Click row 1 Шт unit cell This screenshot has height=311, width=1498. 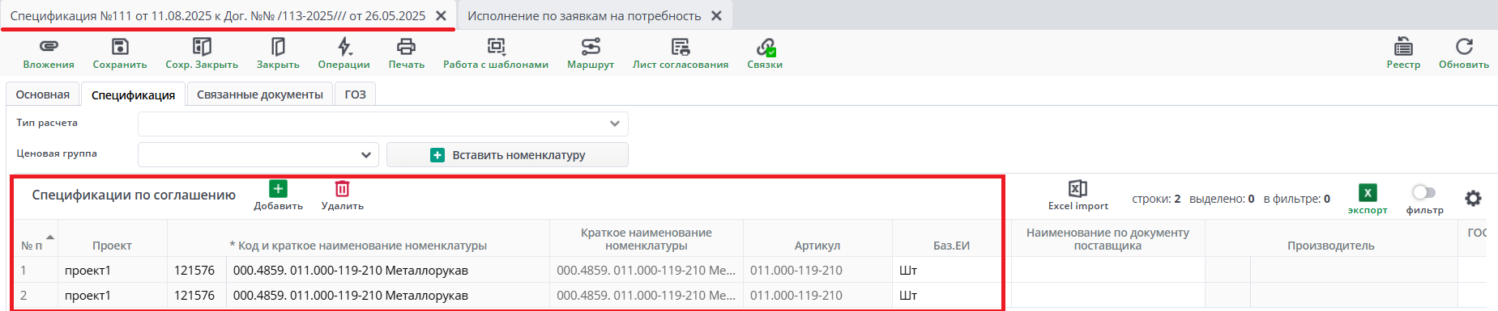point(951,270)
